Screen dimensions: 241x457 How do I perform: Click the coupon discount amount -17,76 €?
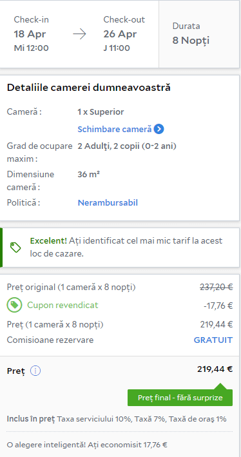click(218, 306)
